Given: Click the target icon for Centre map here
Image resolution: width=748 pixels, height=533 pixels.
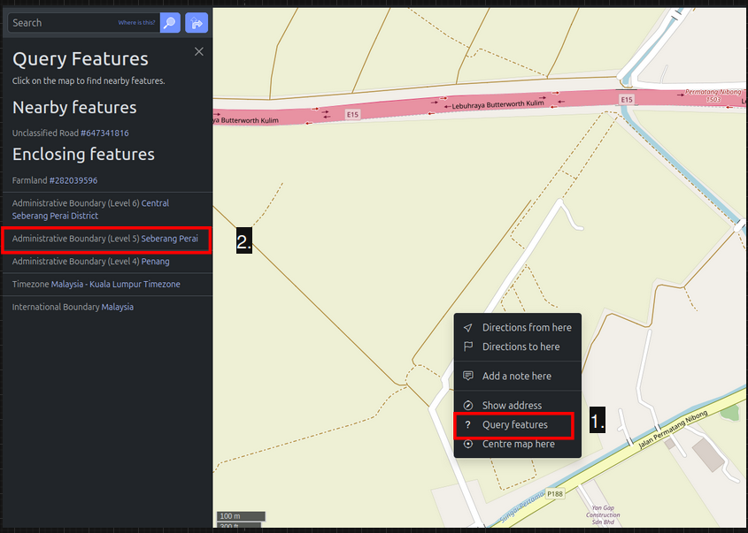Looking at the screenshot, I should click(467, 445).
